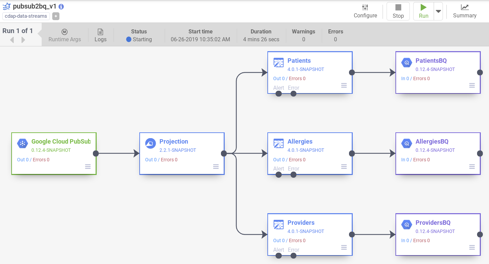This screenshot has height=264, width=489.
Task: Select the cdap-data-streams tag
Action: (x=26, y=16)
